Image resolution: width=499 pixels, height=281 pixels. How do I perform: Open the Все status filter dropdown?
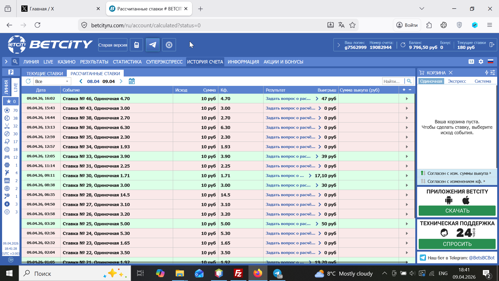52,81
